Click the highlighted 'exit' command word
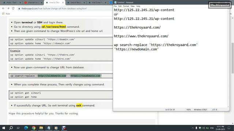Screen dimensions: 234x131 click(x=79, y=106)
